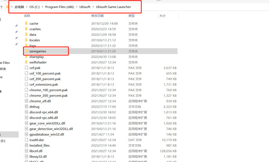Screen dimensions: 269x162
Task: Sort by 修改日期 column header
Action: click(x=97, y=16)
